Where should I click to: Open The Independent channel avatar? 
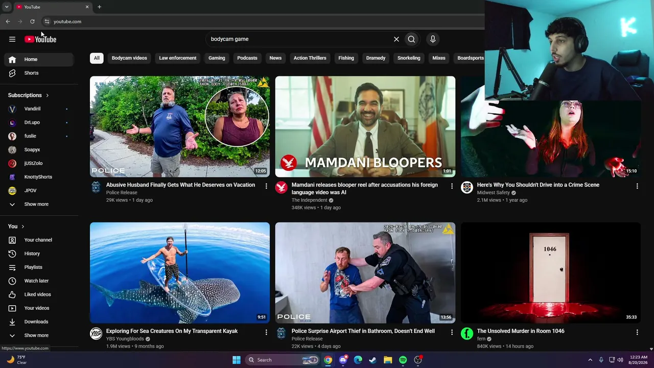282,188
